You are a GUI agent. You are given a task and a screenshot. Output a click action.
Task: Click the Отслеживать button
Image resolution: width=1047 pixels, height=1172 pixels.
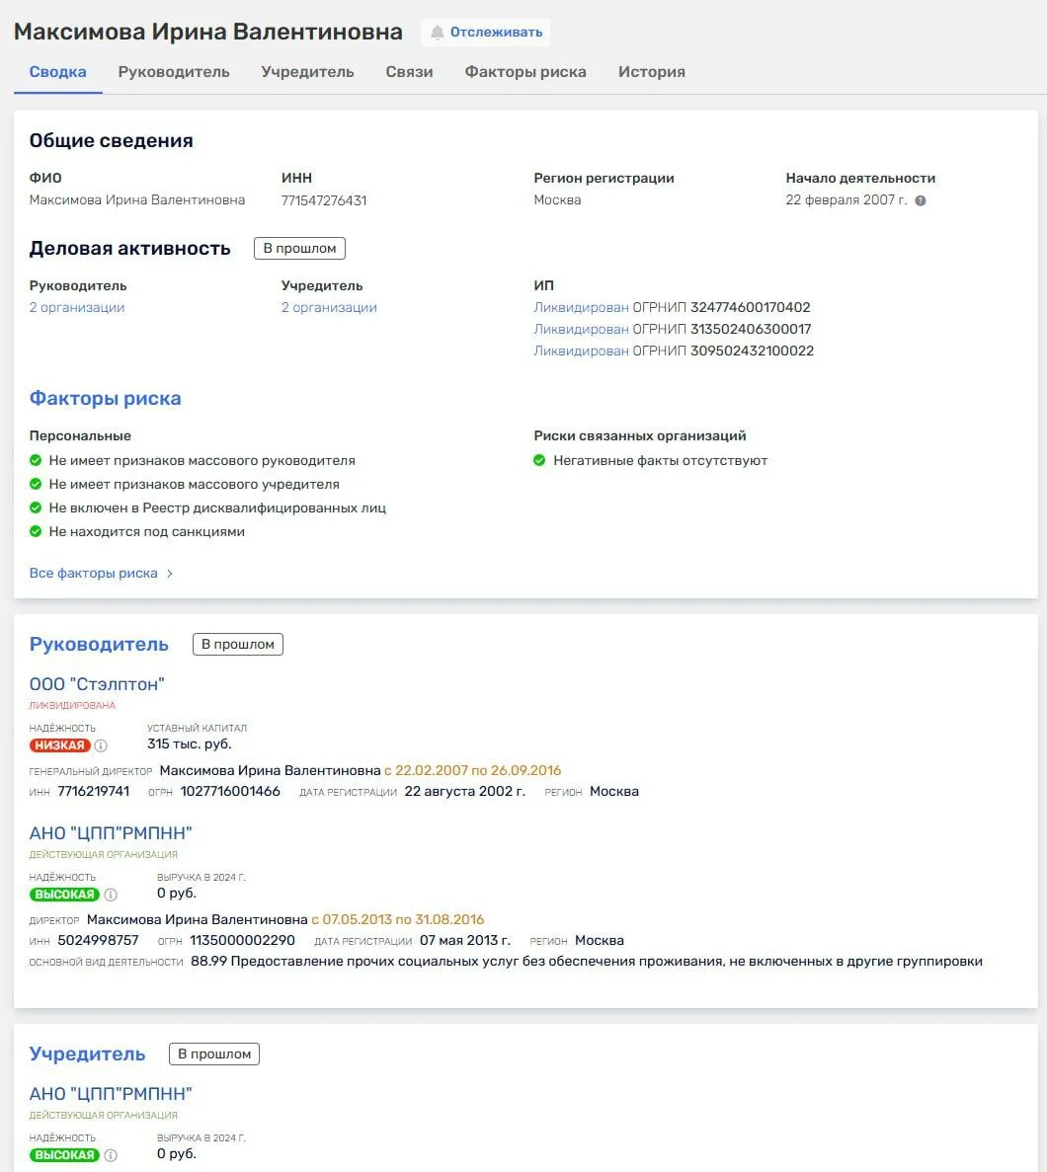(x=486, y=33)
